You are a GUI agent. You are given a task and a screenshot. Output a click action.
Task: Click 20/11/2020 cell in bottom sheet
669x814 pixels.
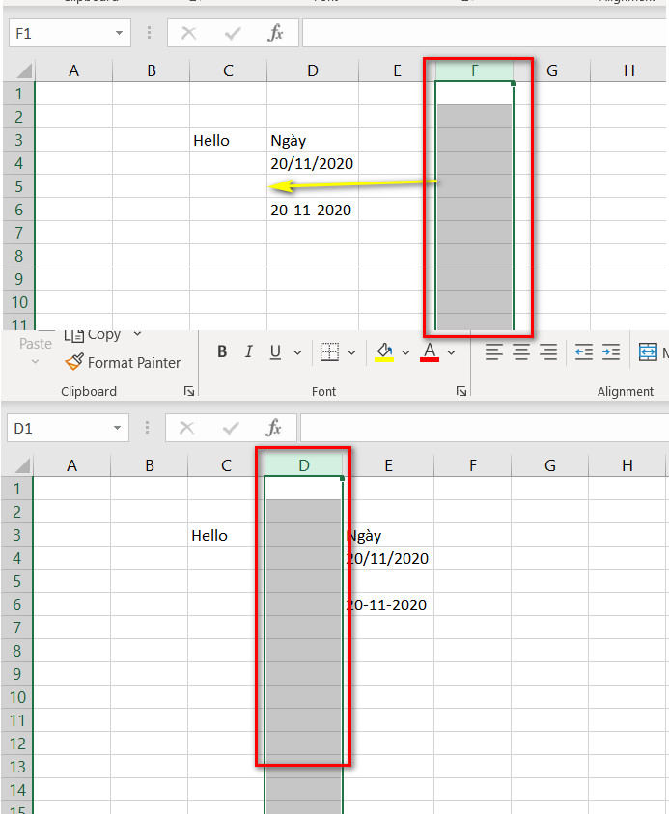click(x=388, y=558)
